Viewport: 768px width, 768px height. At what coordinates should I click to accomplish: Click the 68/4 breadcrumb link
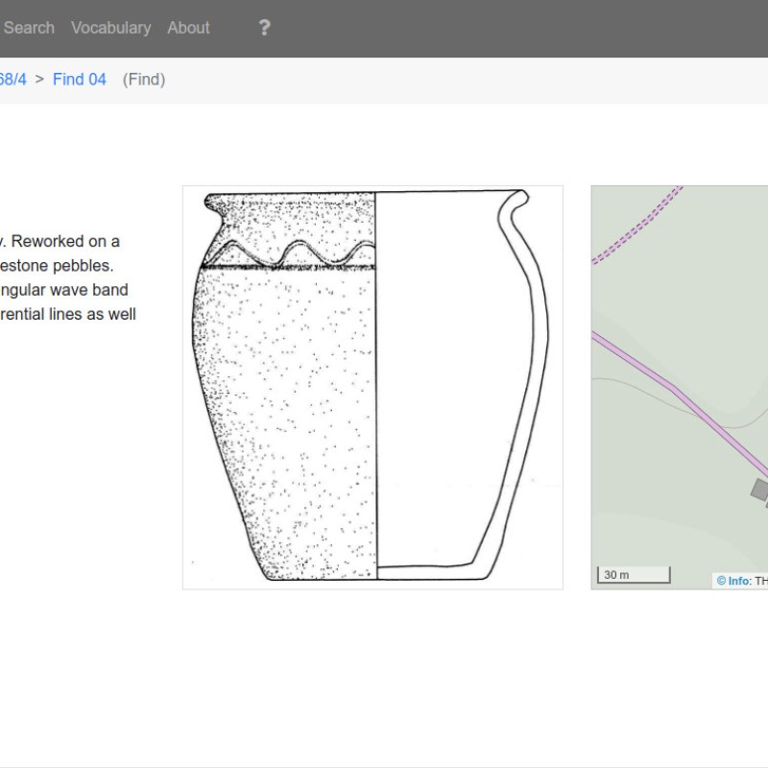pyautogui.click(x=13, y=80)
